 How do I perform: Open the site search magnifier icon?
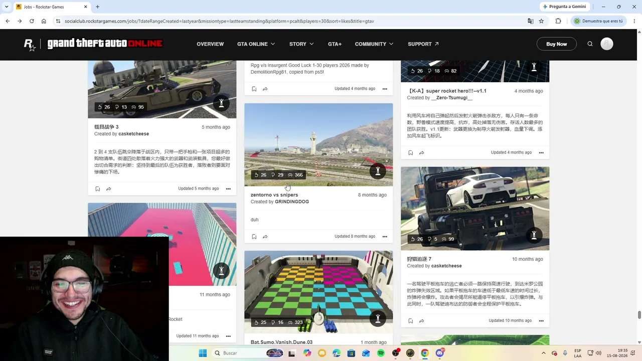pos(590,44)
